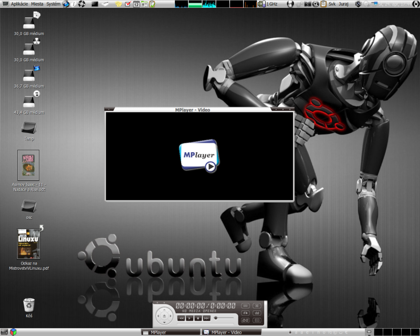Open the MPlayer playlist button

click(257, 320)
